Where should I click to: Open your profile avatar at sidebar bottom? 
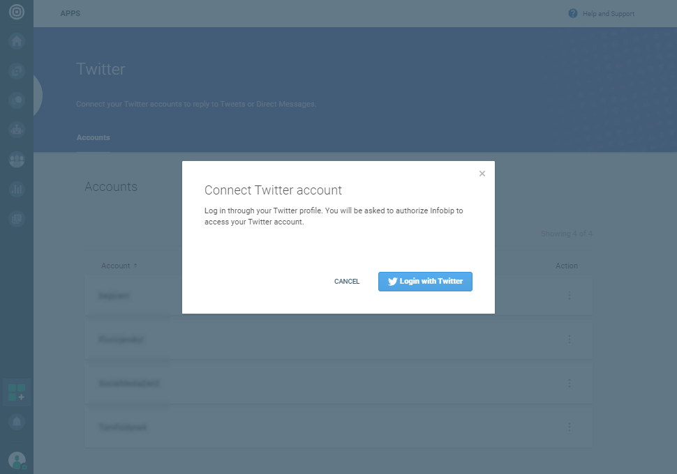17,459
